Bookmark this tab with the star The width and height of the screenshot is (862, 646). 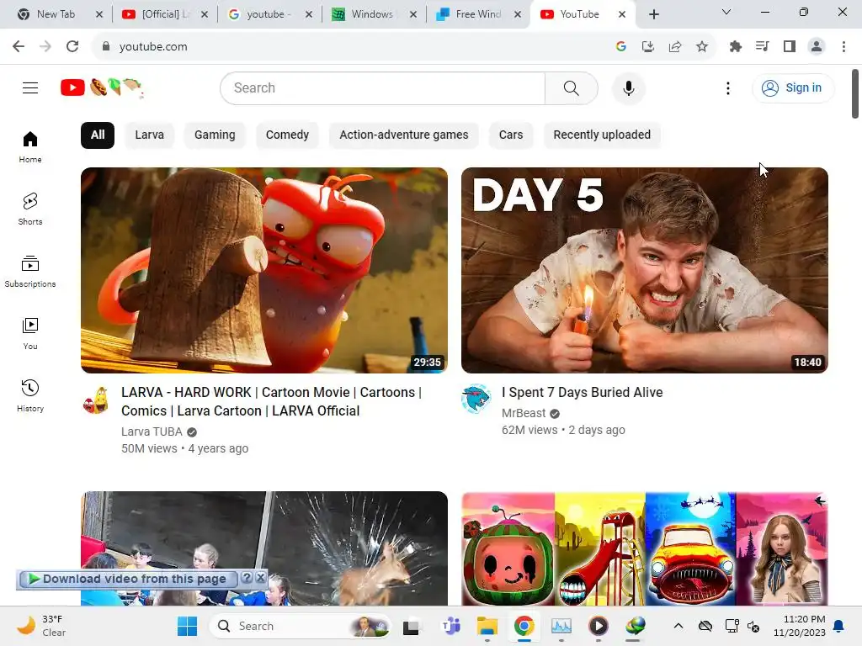[702, 47]
